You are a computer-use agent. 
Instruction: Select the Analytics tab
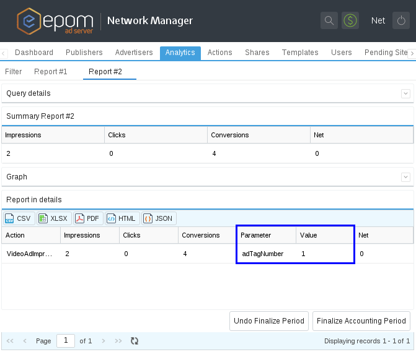coord(180,53)
